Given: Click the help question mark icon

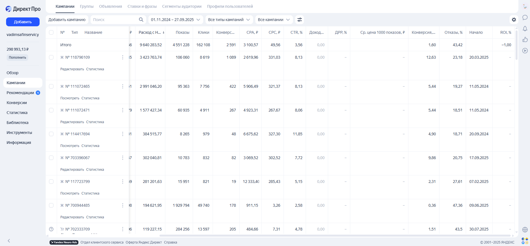Looking at the screenshot, I should (51, 229).
